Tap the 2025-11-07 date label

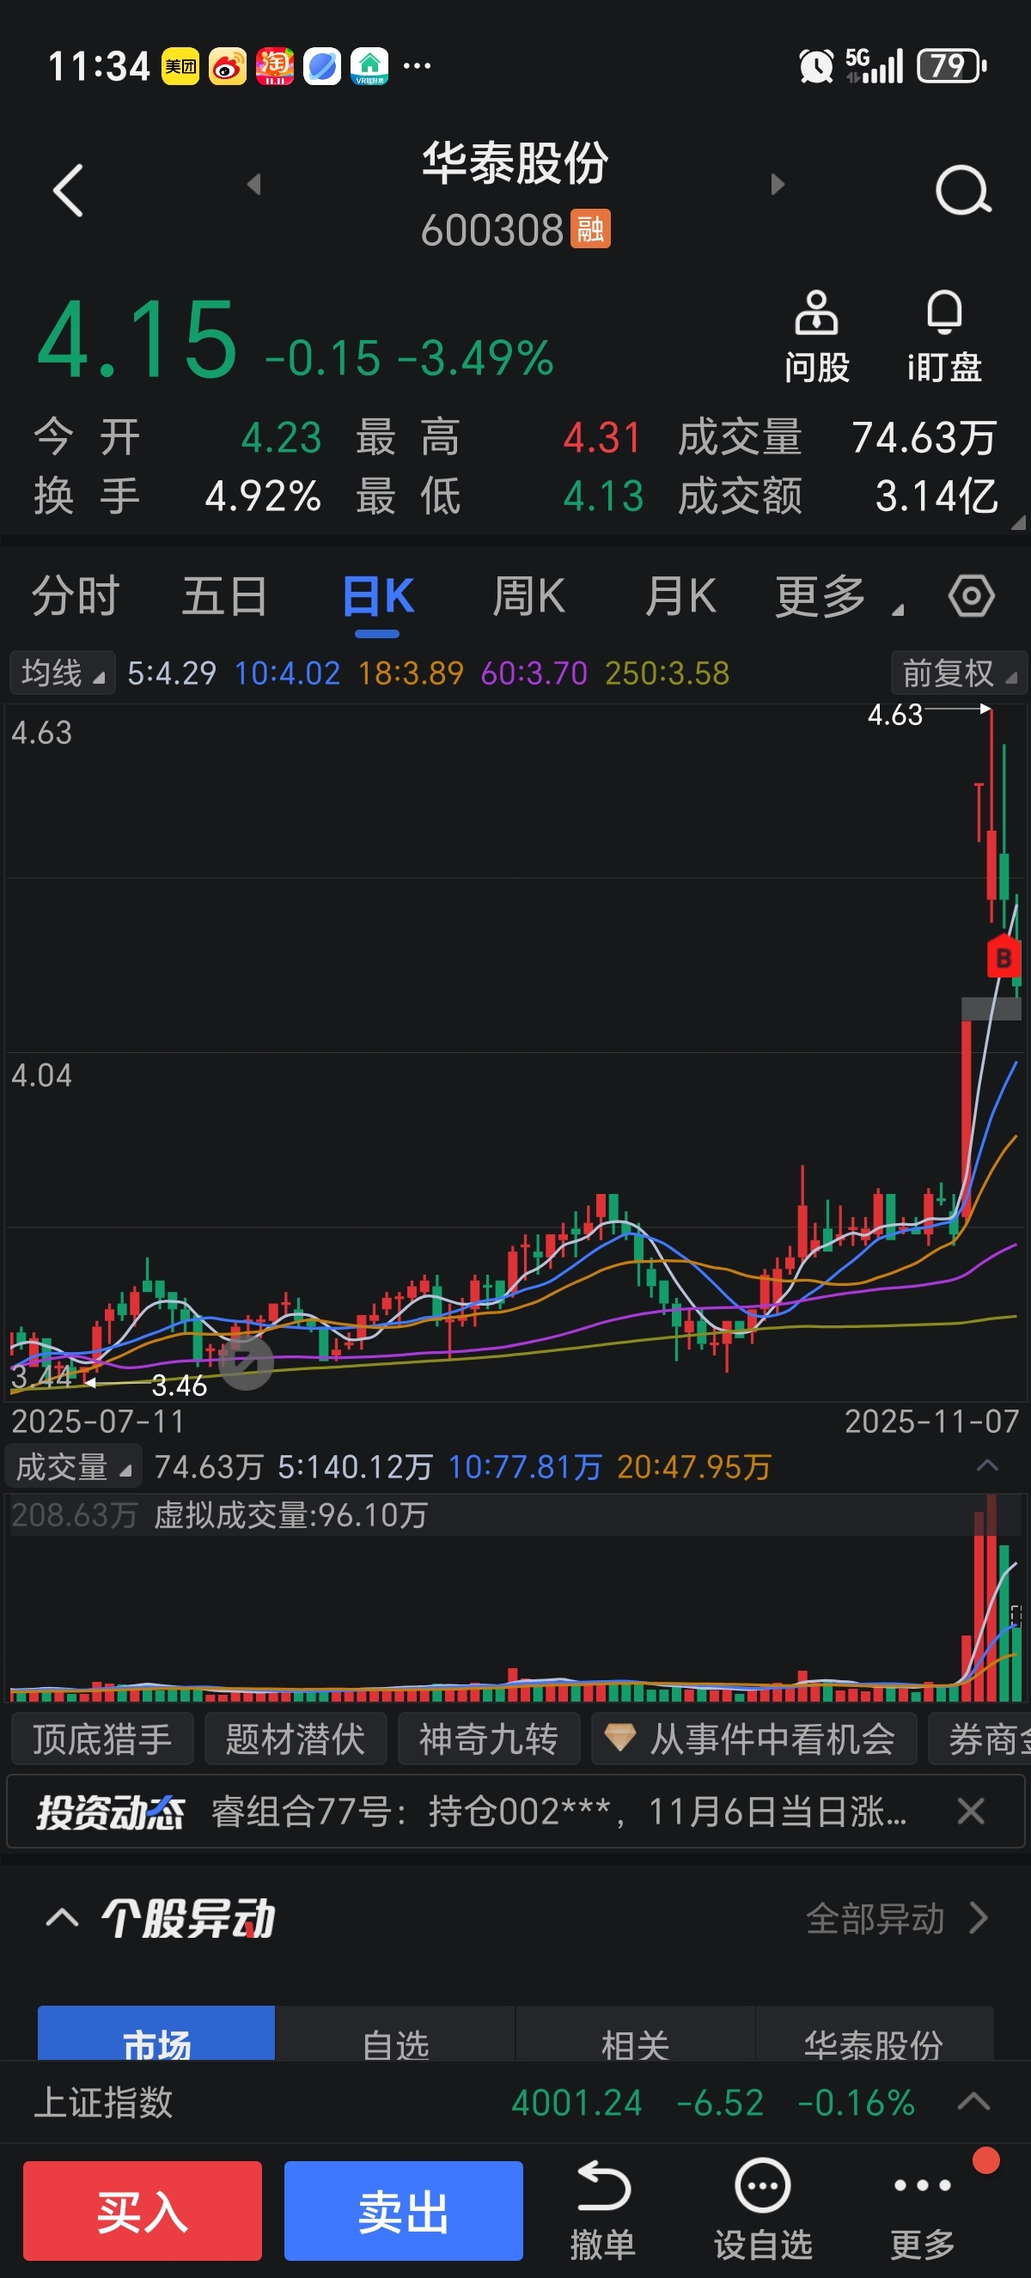pos(931,1421)
